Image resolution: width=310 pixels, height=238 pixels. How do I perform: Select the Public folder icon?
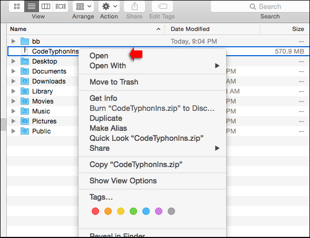coord(25,131)
